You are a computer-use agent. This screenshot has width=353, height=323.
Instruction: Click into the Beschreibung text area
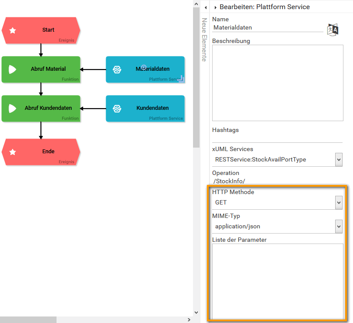click(277, 82)
